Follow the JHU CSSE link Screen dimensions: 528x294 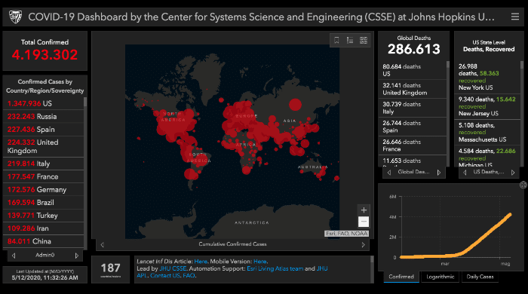click(173, 268)
